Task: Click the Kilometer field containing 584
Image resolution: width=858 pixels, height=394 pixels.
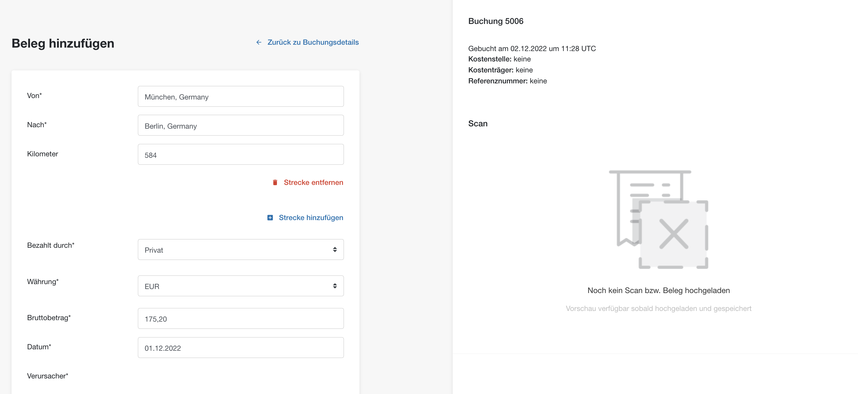Action: tap(241, 155)
